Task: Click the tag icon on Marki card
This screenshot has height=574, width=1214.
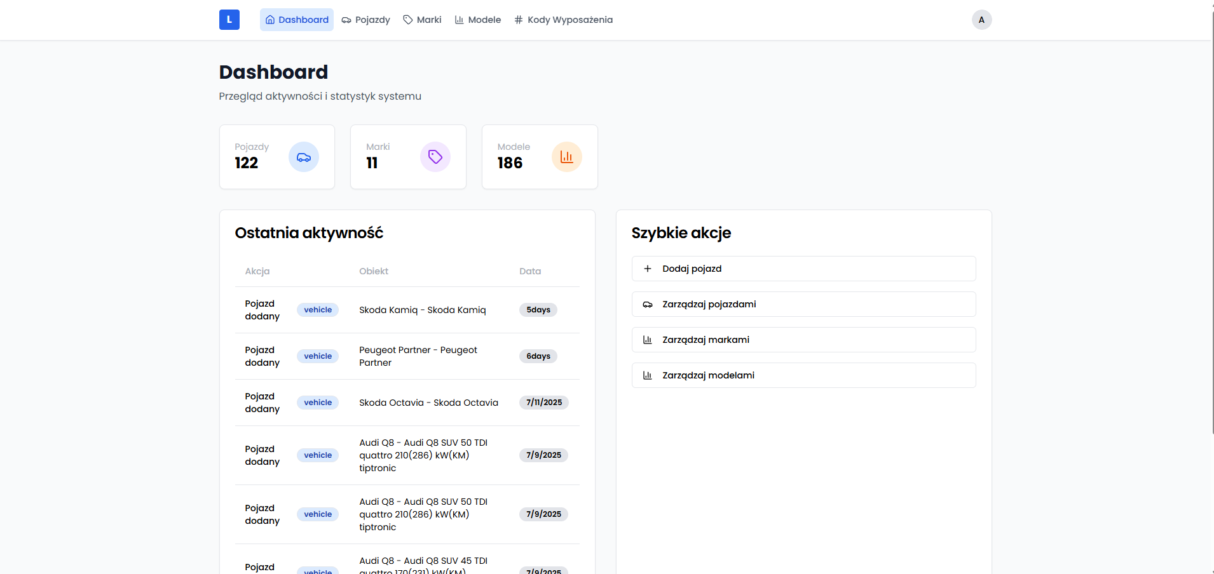Action: click(x=435, y=157)
